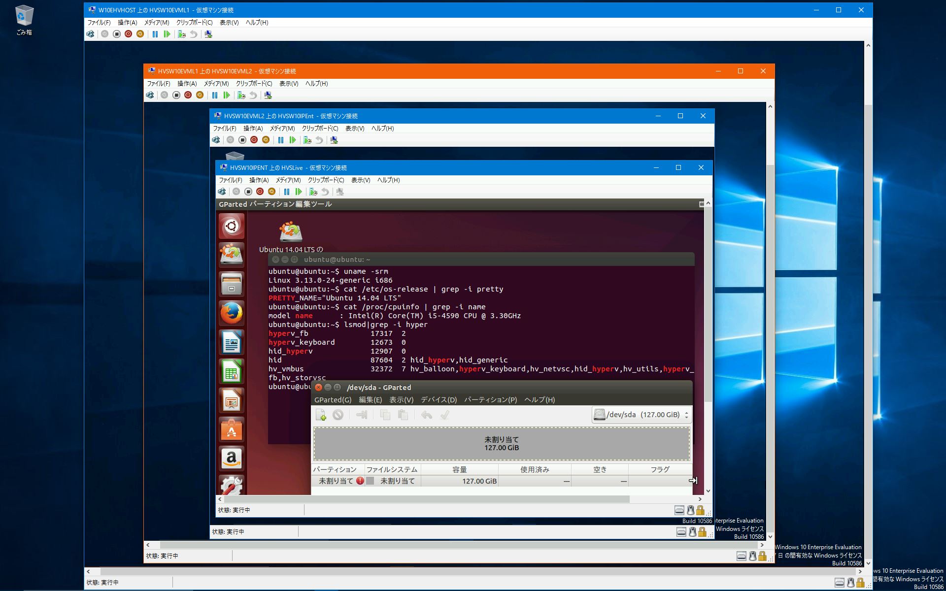Click enhanced session icon in HVSW10IPEnt toolbar
The image size is (946, 591).
334,140
